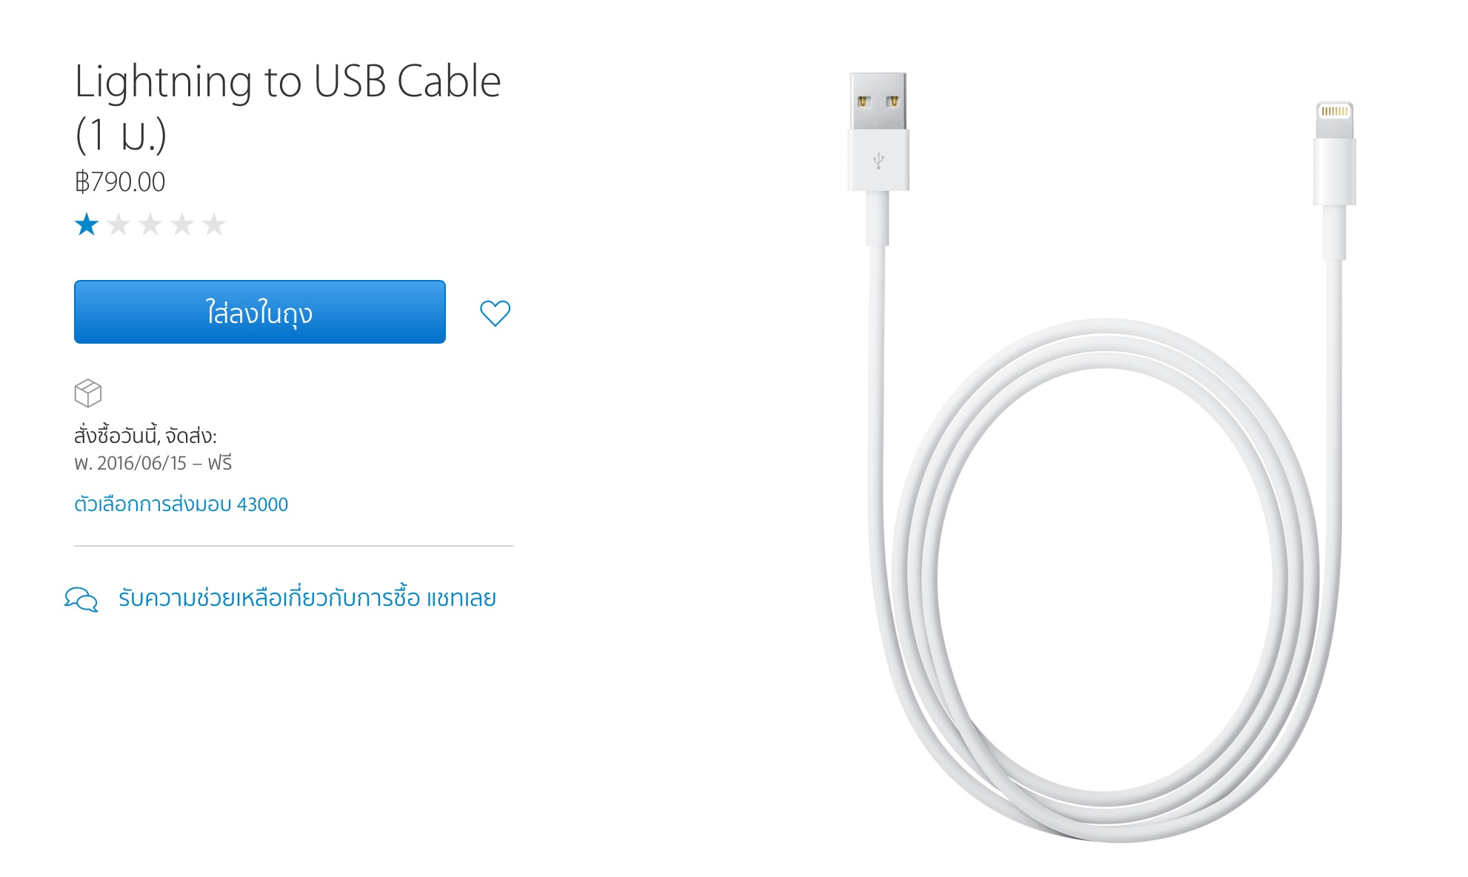Click the first blue rating star

pyautogui.click(x=87, y=224)
